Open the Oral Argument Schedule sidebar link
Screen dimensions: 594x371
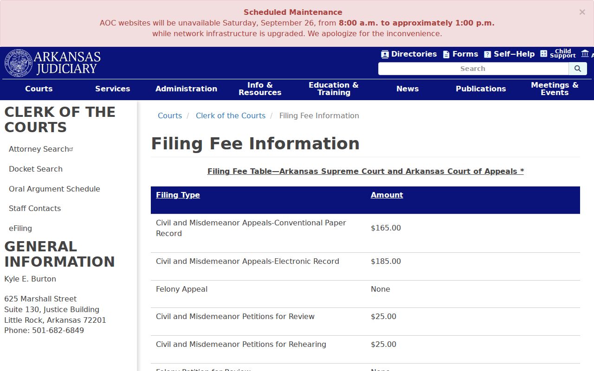54,189
